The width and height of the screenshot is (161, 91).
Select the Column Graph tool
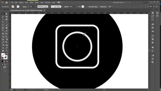coord(7,45)
